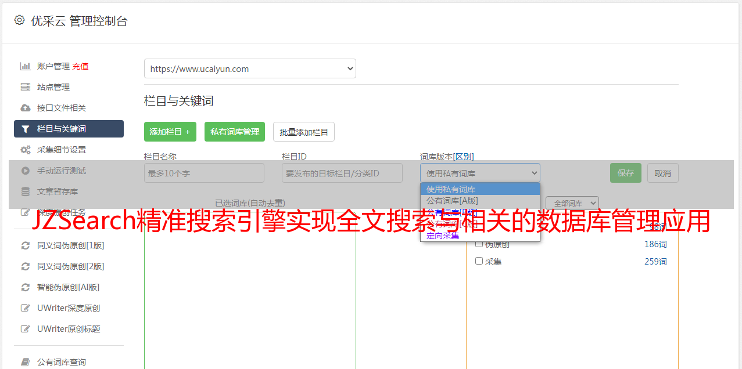Click the filter funnel icon for 栏目与关键词
742x369 pixels.
pyautogui.click(x=26, y=129)
